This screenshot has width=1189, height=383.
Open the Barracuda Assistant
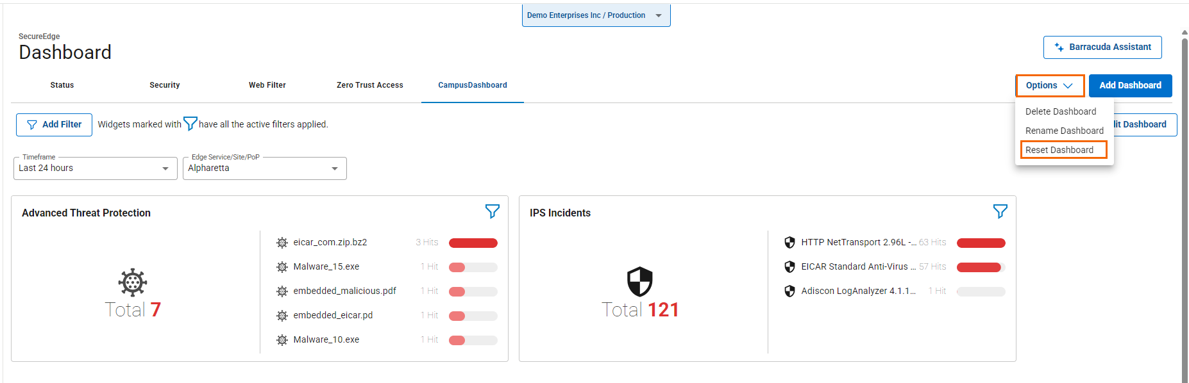pos(1102,47)
